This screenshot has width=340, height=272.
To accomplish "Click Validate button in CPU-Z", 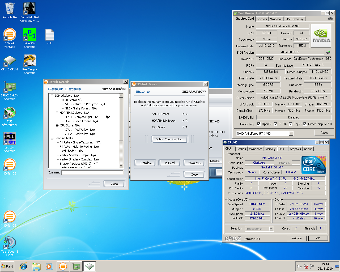I will 296,238.
